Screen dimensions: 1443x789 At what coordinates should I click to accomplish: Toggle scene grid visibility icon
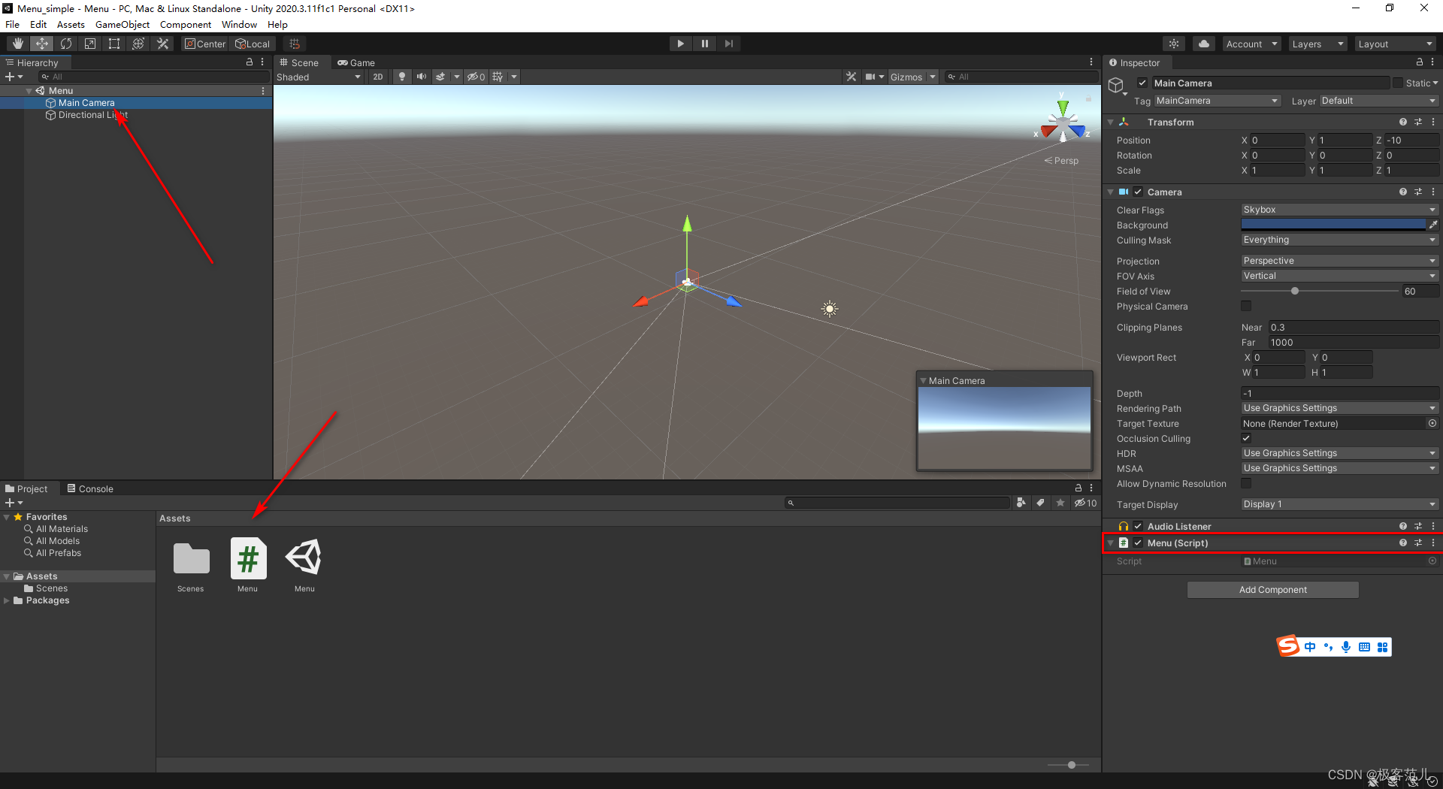(498, 77)
